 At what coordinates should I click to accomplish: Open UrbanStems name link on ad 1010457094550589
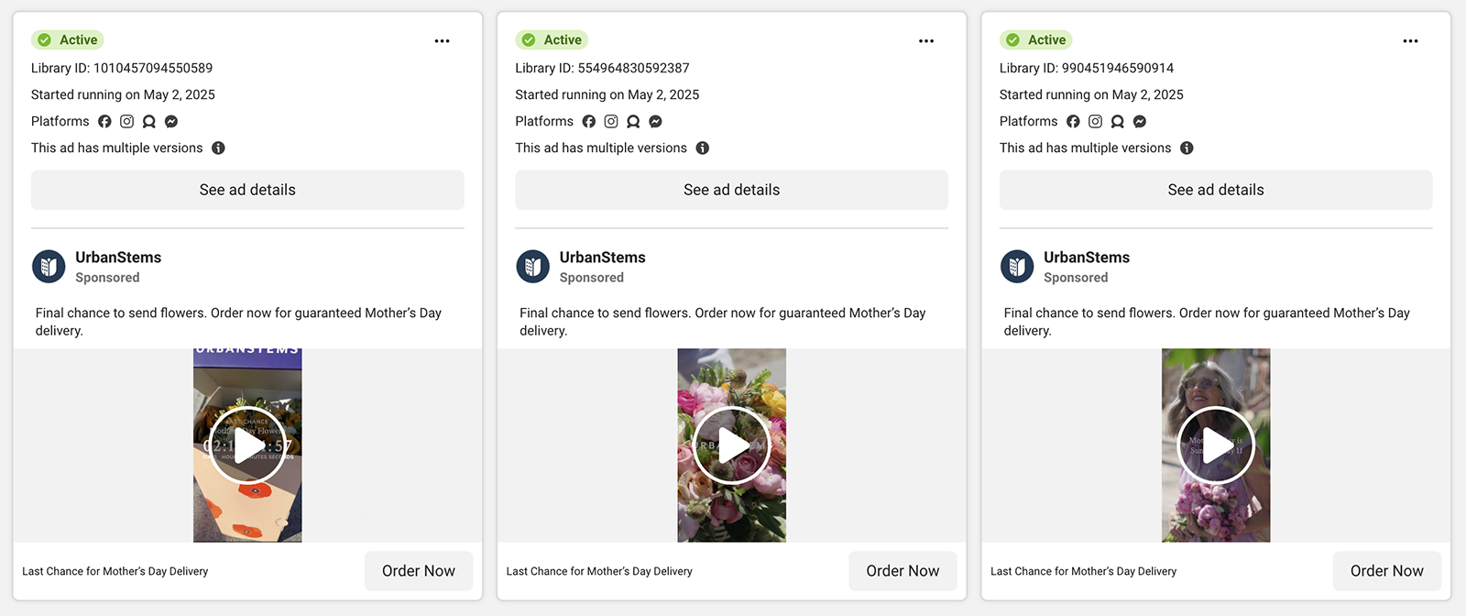point(118,258)
